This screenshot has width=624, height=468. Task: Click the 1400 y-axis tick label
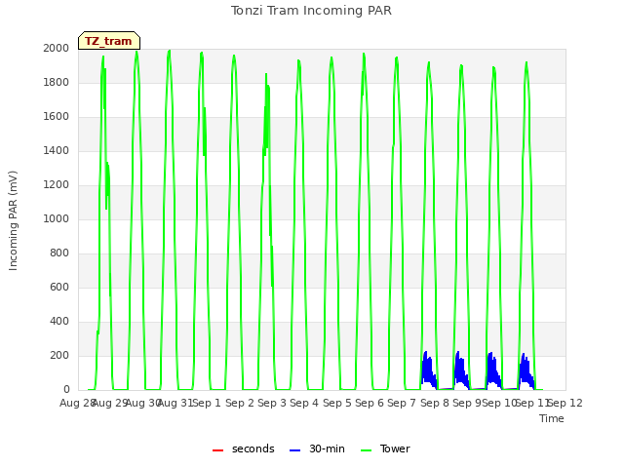pos(57,151)
